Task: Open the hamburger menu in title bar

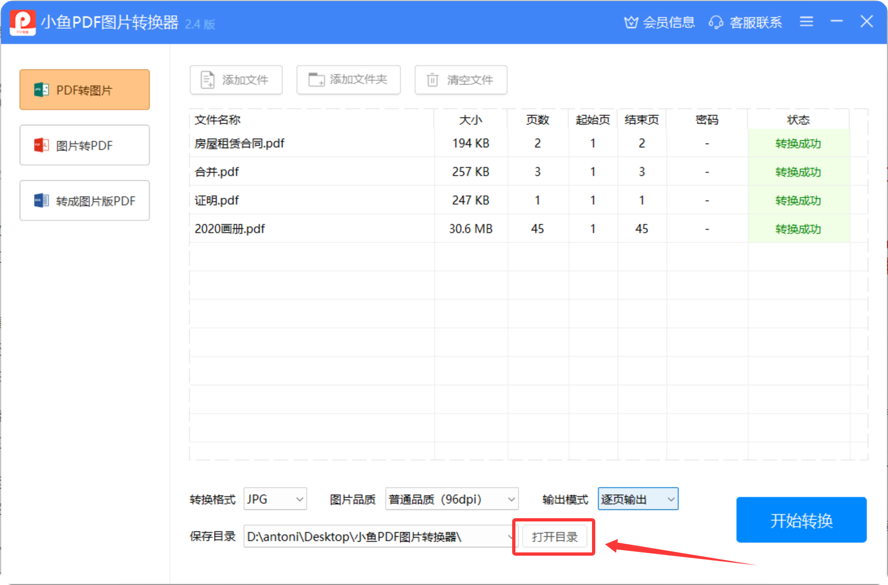Action: (806, 22)
